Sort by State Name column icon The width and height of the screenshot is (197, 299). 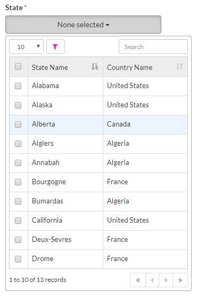[95, 67]
